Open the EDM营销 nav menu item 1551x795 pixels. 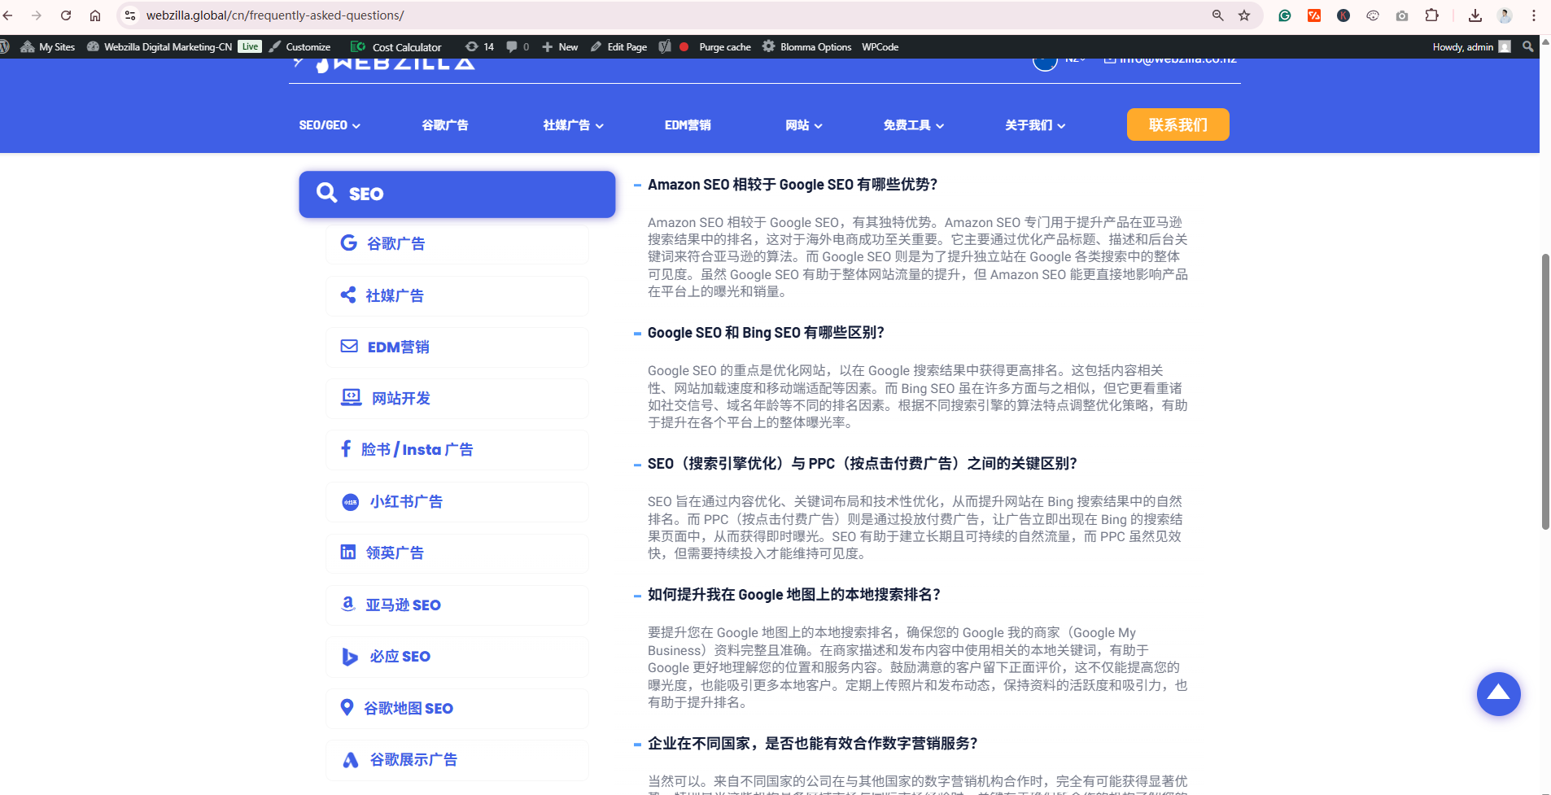(688, 125)
